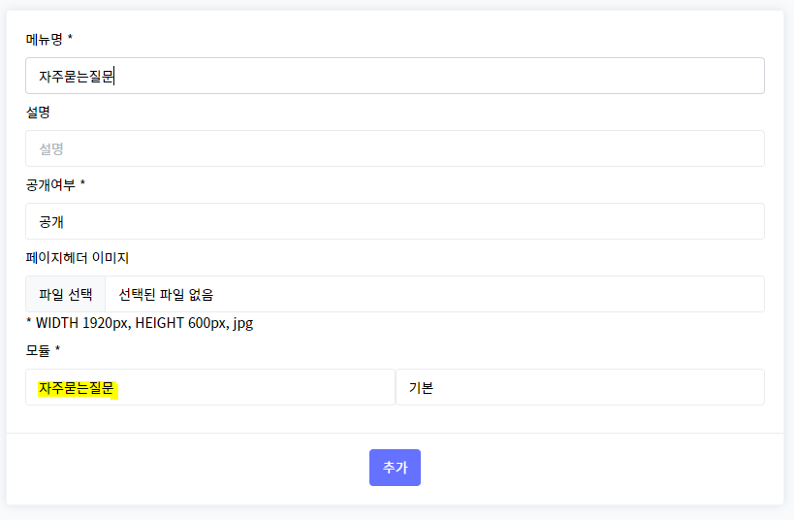Click the 파일 선택 file chooser button

pos(65,294)
